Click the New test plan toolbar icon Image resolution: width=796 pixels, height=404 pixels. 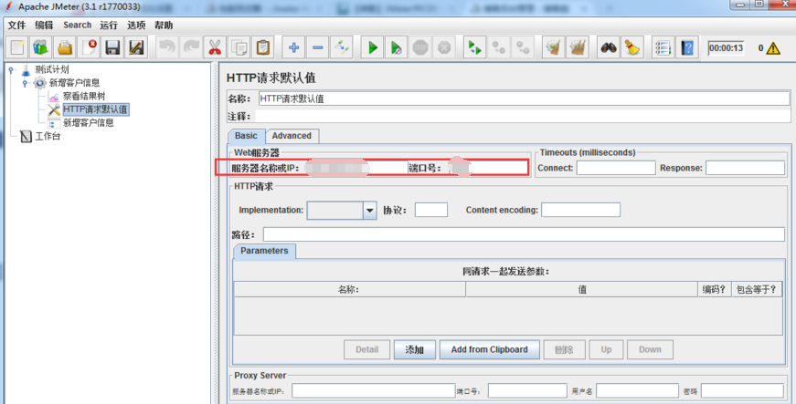click(17, 48)
